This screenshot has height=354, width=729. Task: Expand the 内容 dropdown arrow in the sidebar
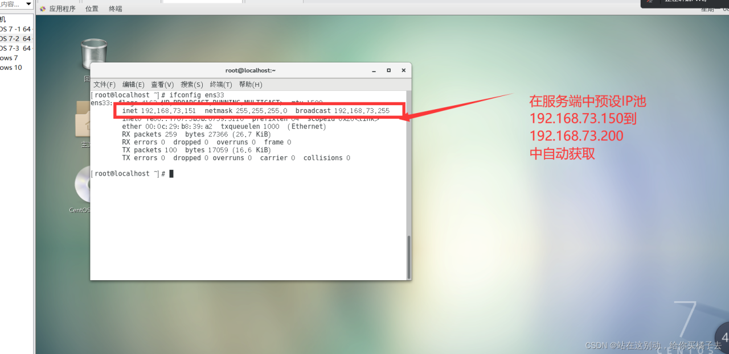29,4
